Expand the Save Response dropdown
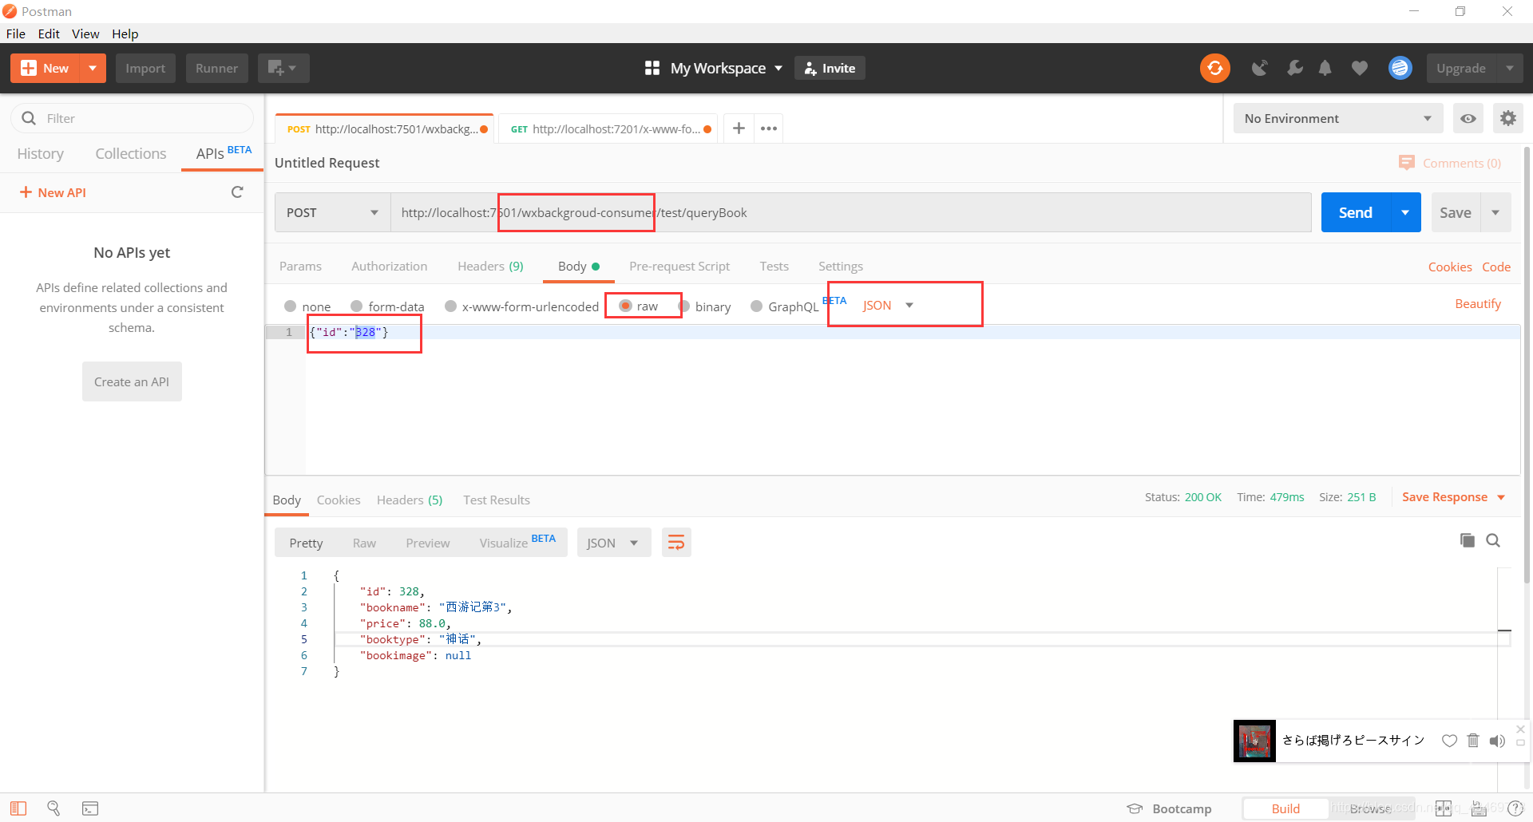This screenshot has width=1533, height=822. pyautogui.click(x=1501, y=497)
